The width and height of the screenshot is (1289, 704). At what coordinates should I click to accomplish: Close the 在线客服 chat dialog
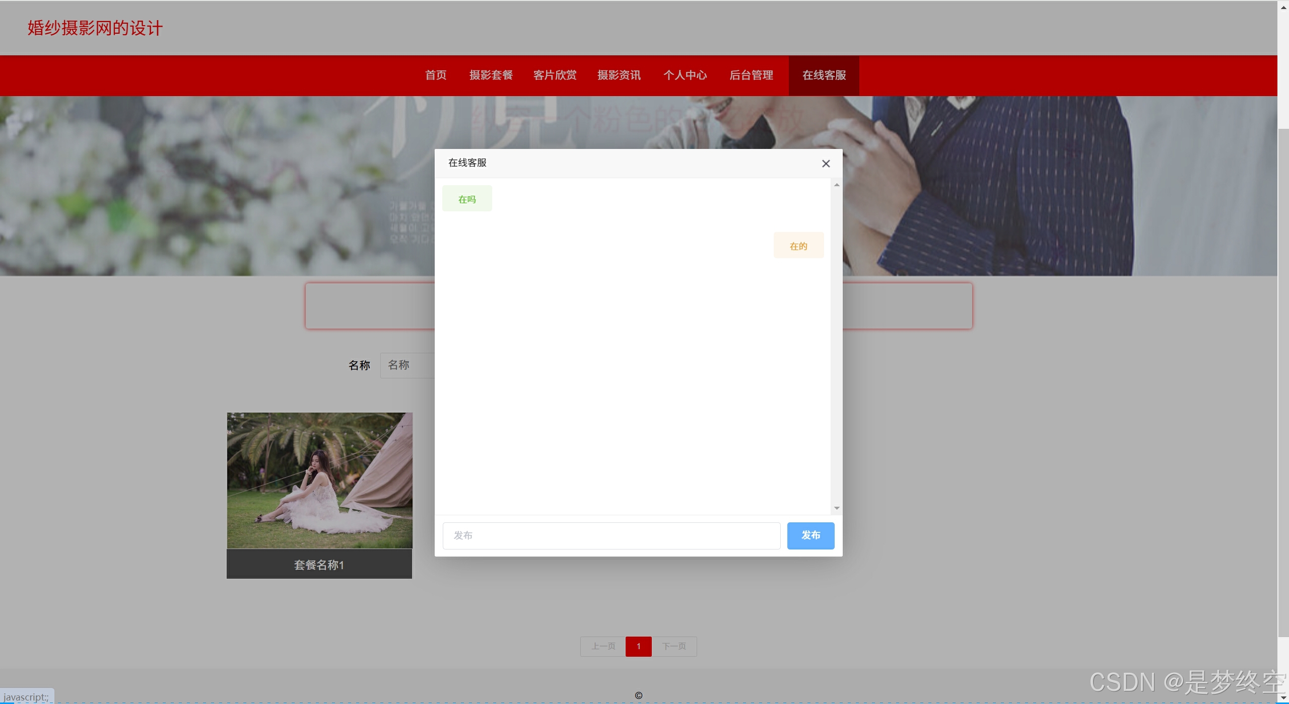(x=826, y=164)
